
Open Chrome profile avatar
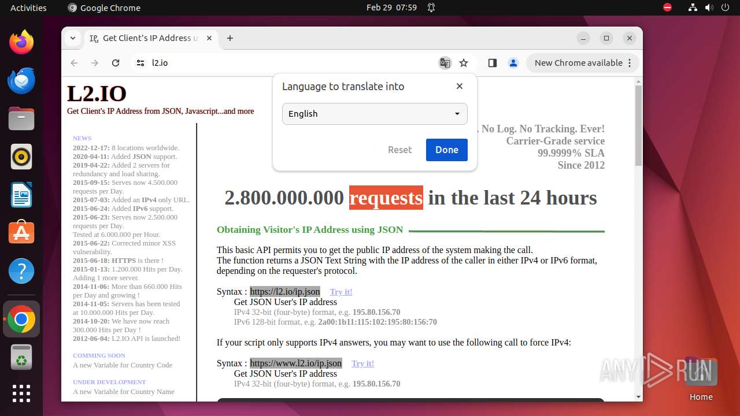point(513,63)
